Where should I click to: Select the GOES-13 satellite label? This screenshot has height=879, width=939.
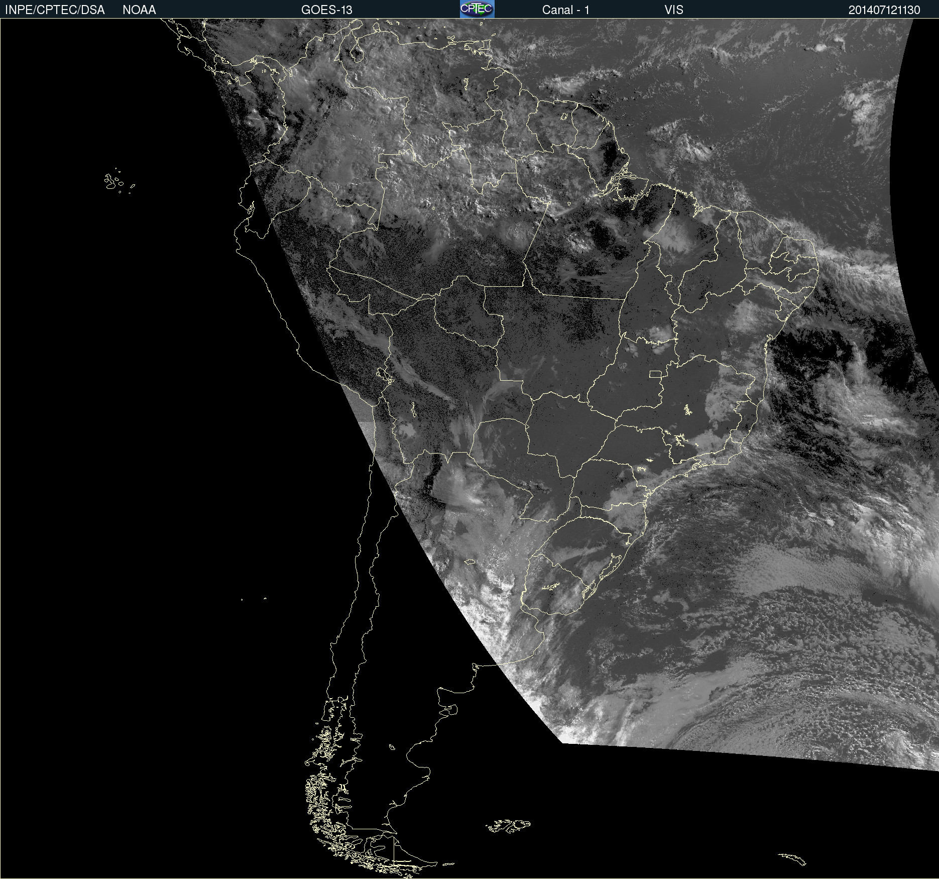coord(326,10)
